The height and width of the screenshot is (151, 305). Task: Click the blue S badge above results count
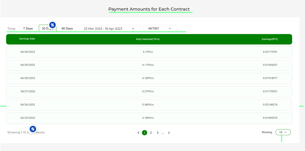tap(33, 129)
